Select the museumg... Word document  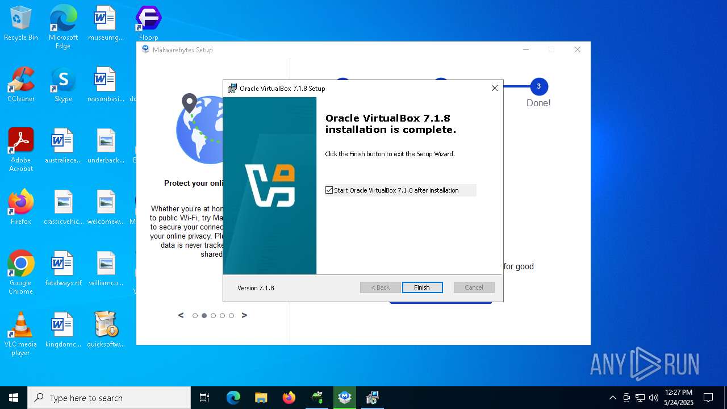106,23
